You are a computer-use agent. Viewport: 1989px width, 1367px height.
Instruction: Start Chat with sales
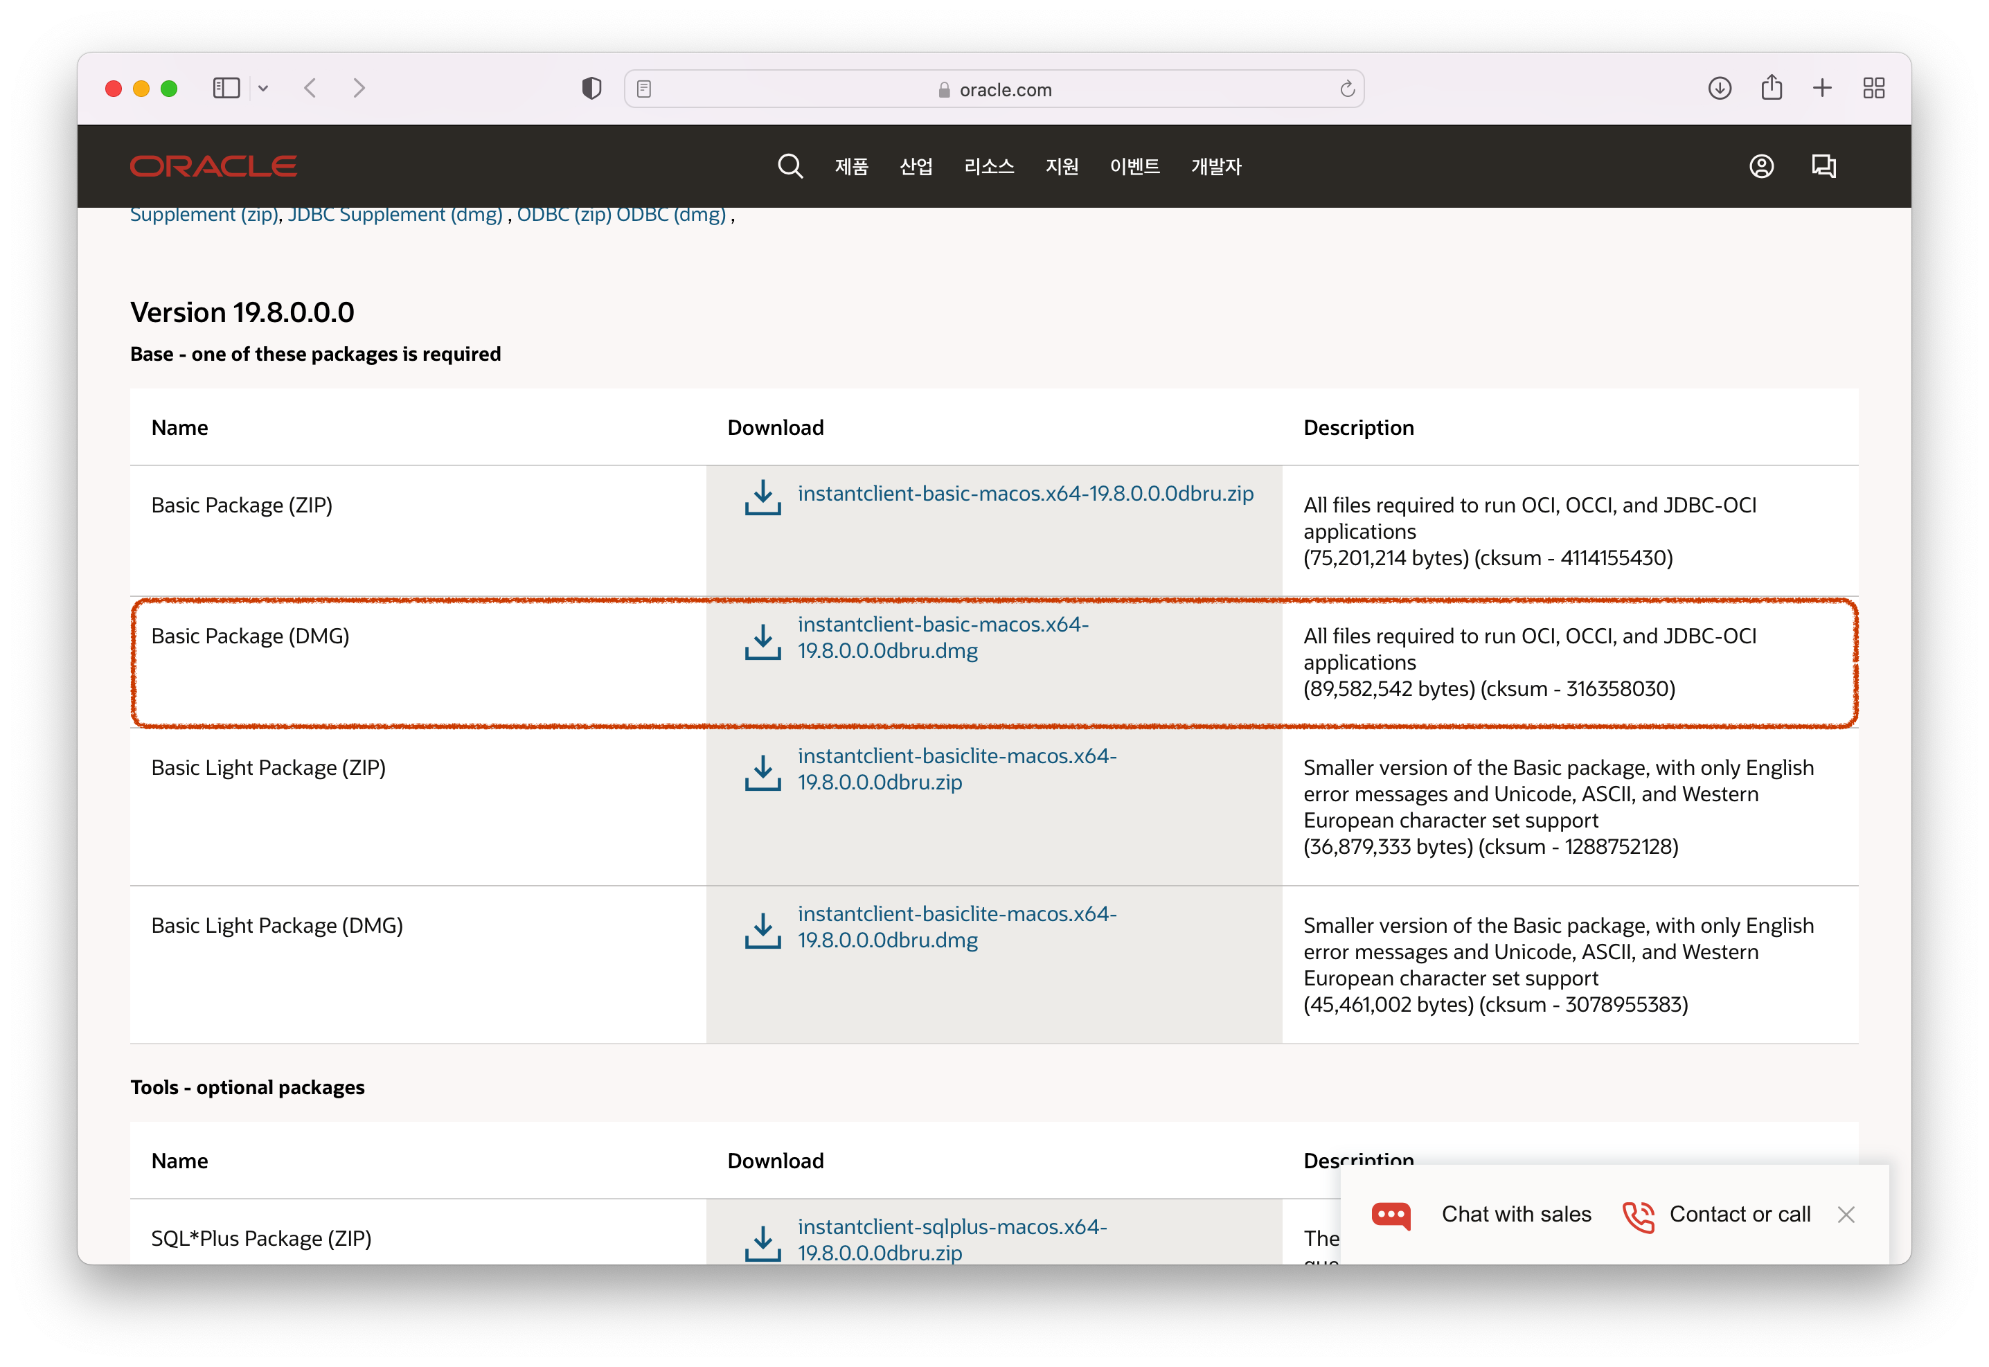click(1516, 1215)
